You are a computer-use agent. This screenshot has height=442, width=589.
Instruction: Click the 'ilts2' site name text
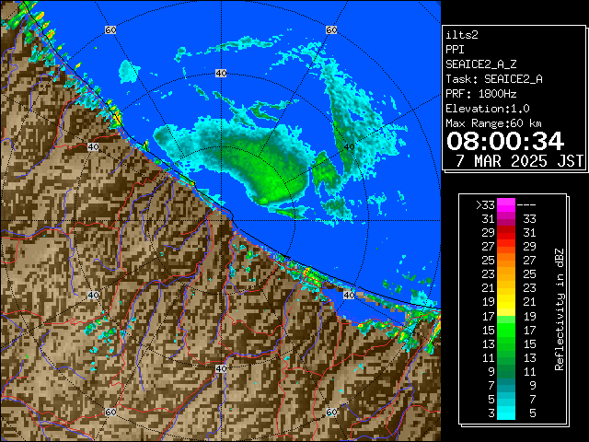coord(462,35)
